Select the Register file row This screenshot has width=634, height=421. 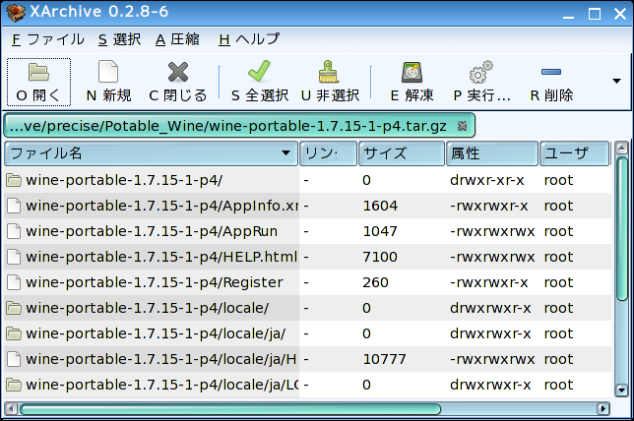coord(307,282)
